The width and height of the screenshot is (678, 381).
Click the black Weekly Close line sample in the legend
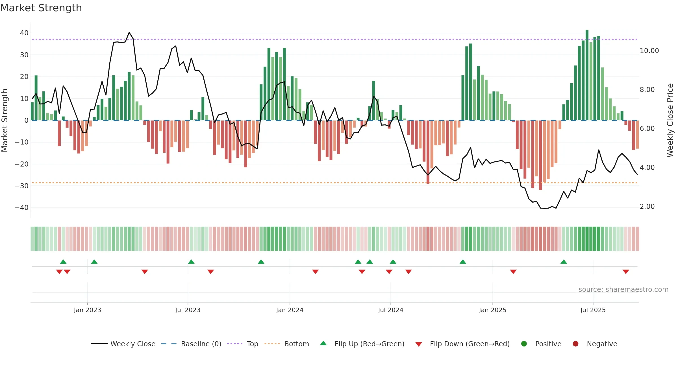point(99,344)
